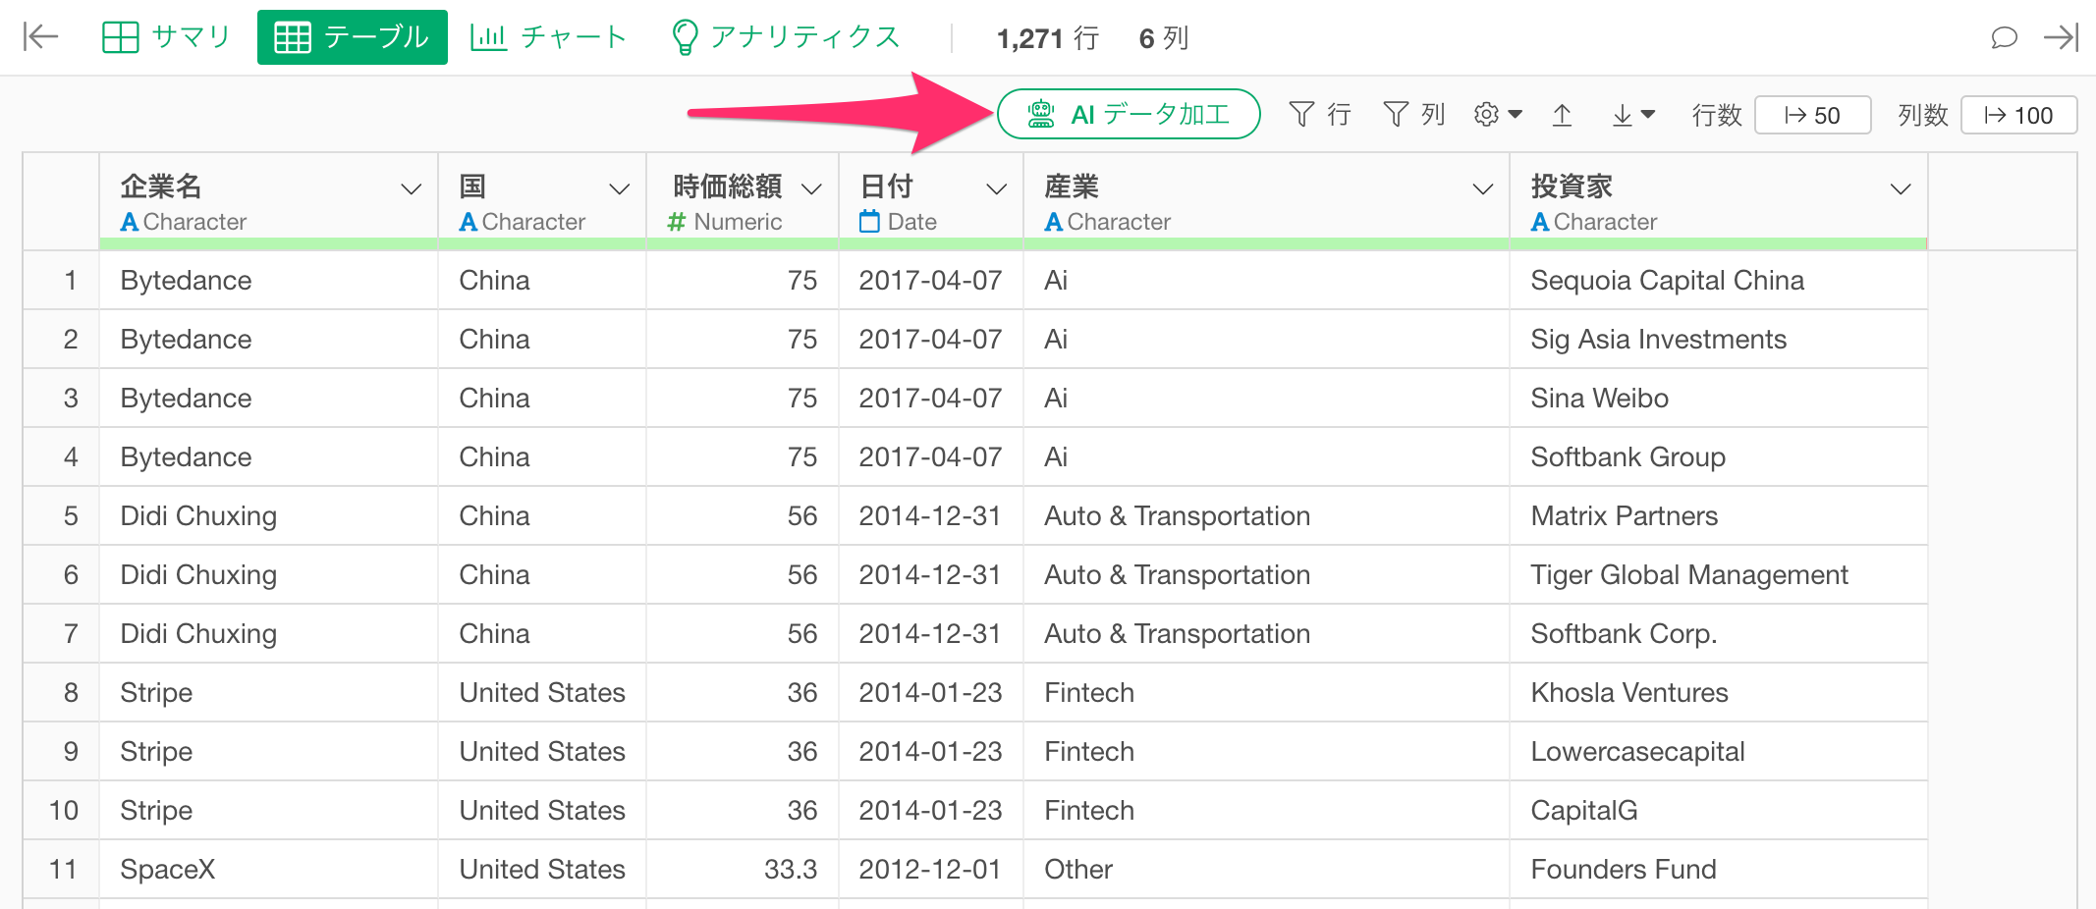
Task: Expand the 投資家 column menu chevron
Action: click(x=1902, y=188)
